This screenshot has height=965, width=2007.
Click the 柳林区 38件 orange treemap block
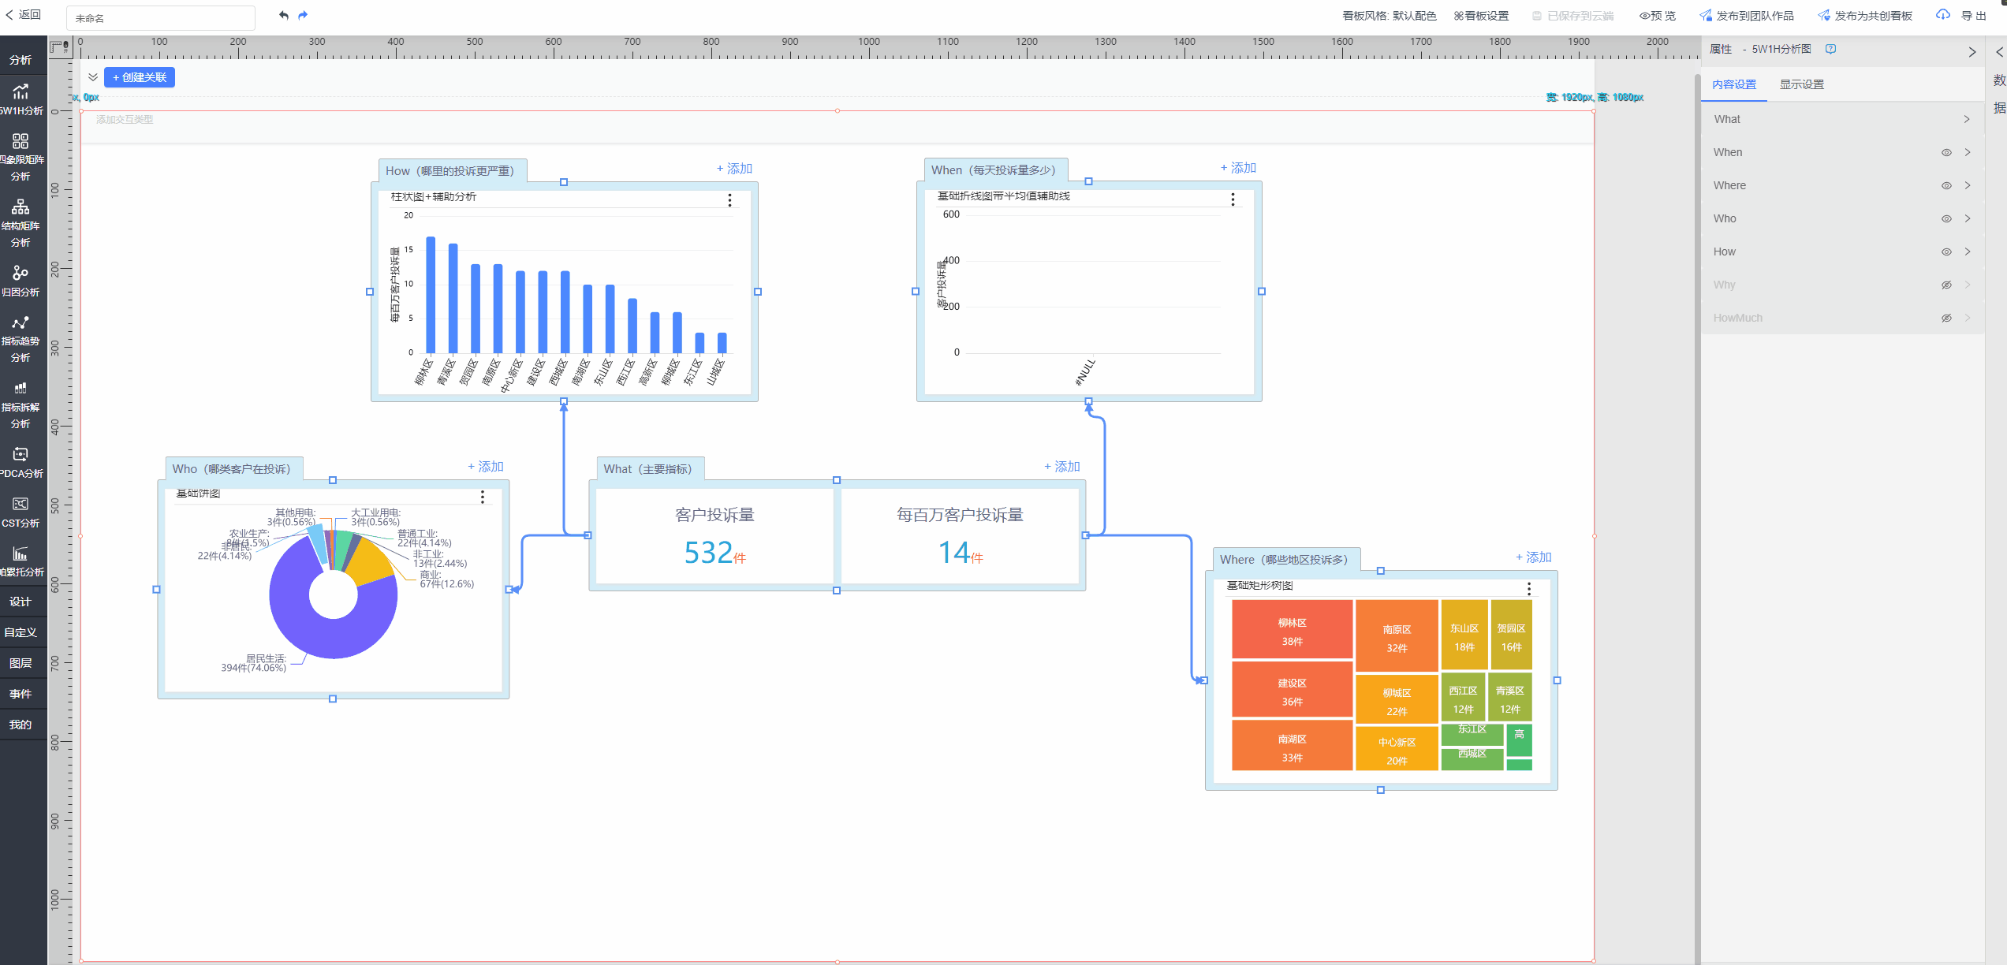[1292, 630]
